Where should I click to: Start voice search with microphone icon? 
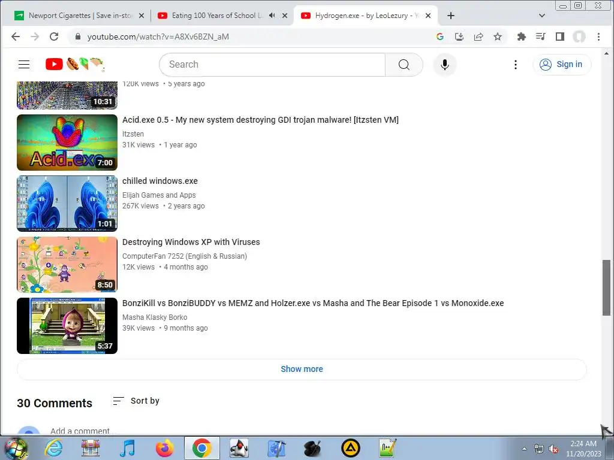(444, 65)
